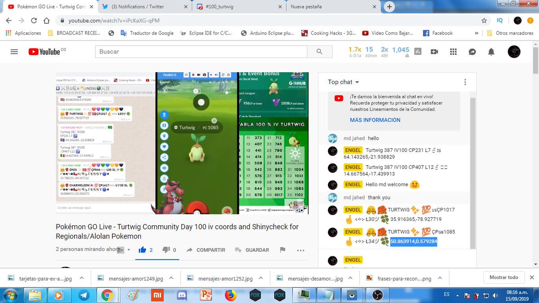Show more bookmarks with the chevron

(476, 33)
